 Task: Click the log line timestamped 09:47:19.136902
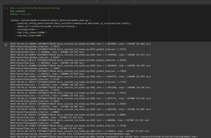[x=81, y=77]
